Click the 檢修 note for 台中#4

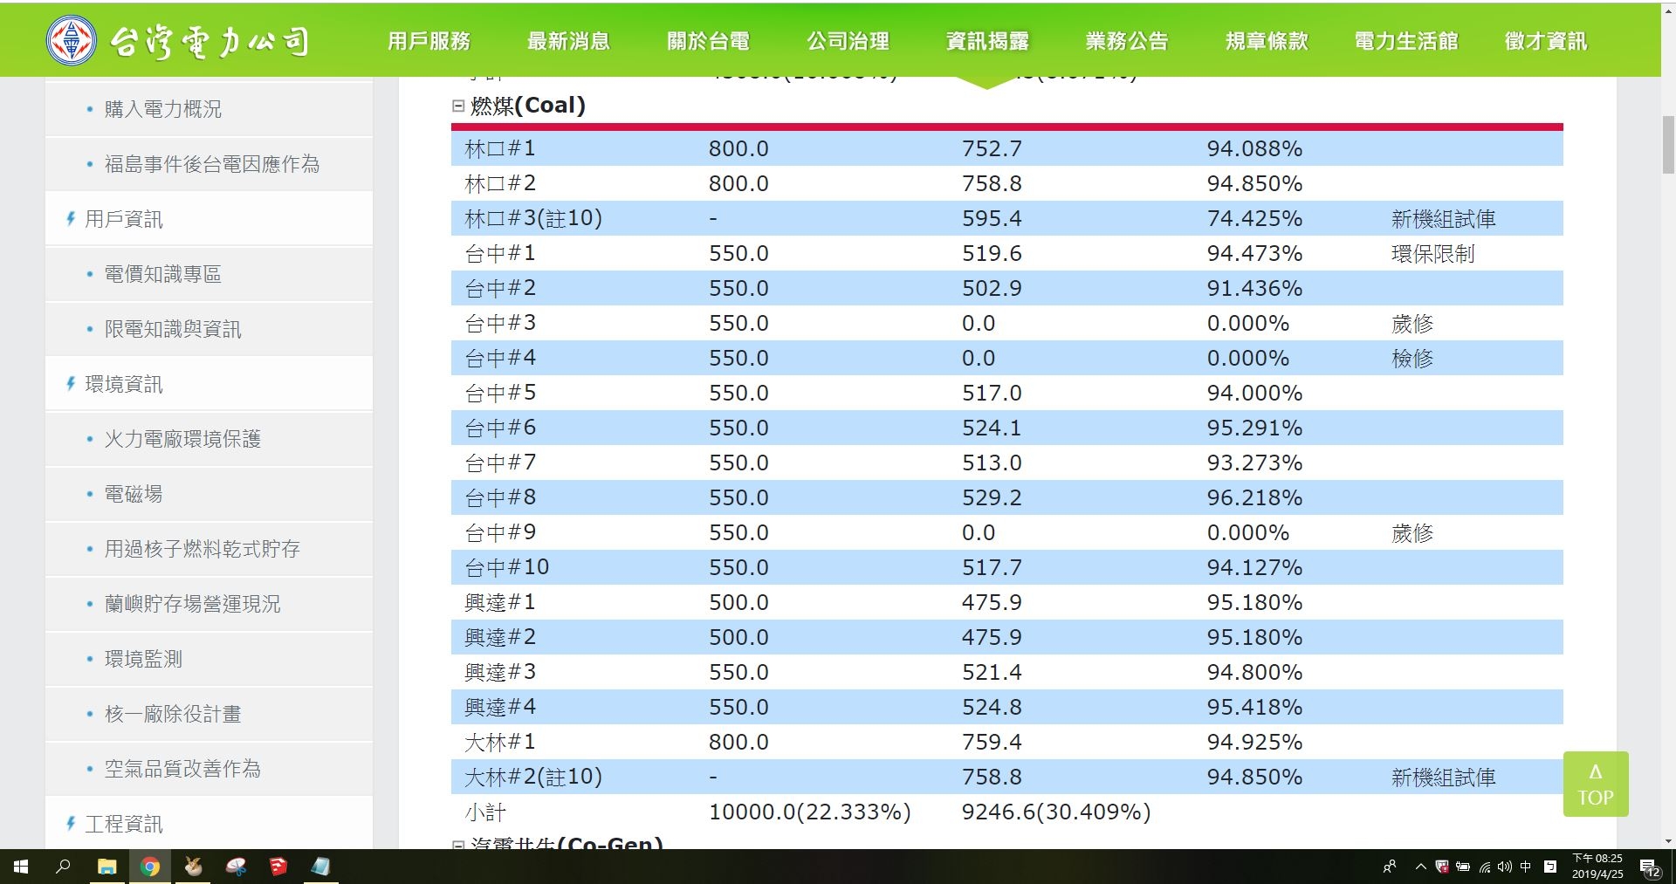[1412, 359]
